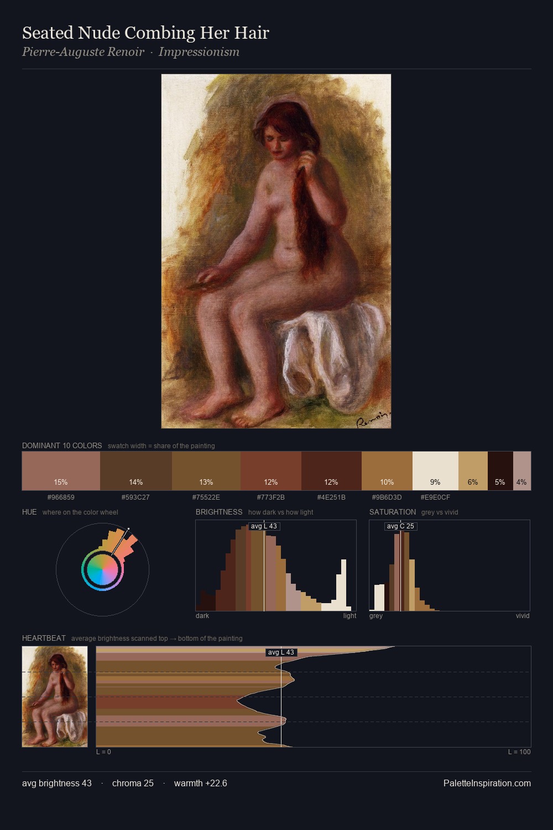The image size is (553, 830).
Task: Pick the 12% swatch above #4E251B
Action: [331, 471]
